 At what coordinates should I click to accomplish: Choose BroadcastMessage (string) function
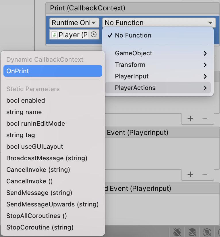53,158
